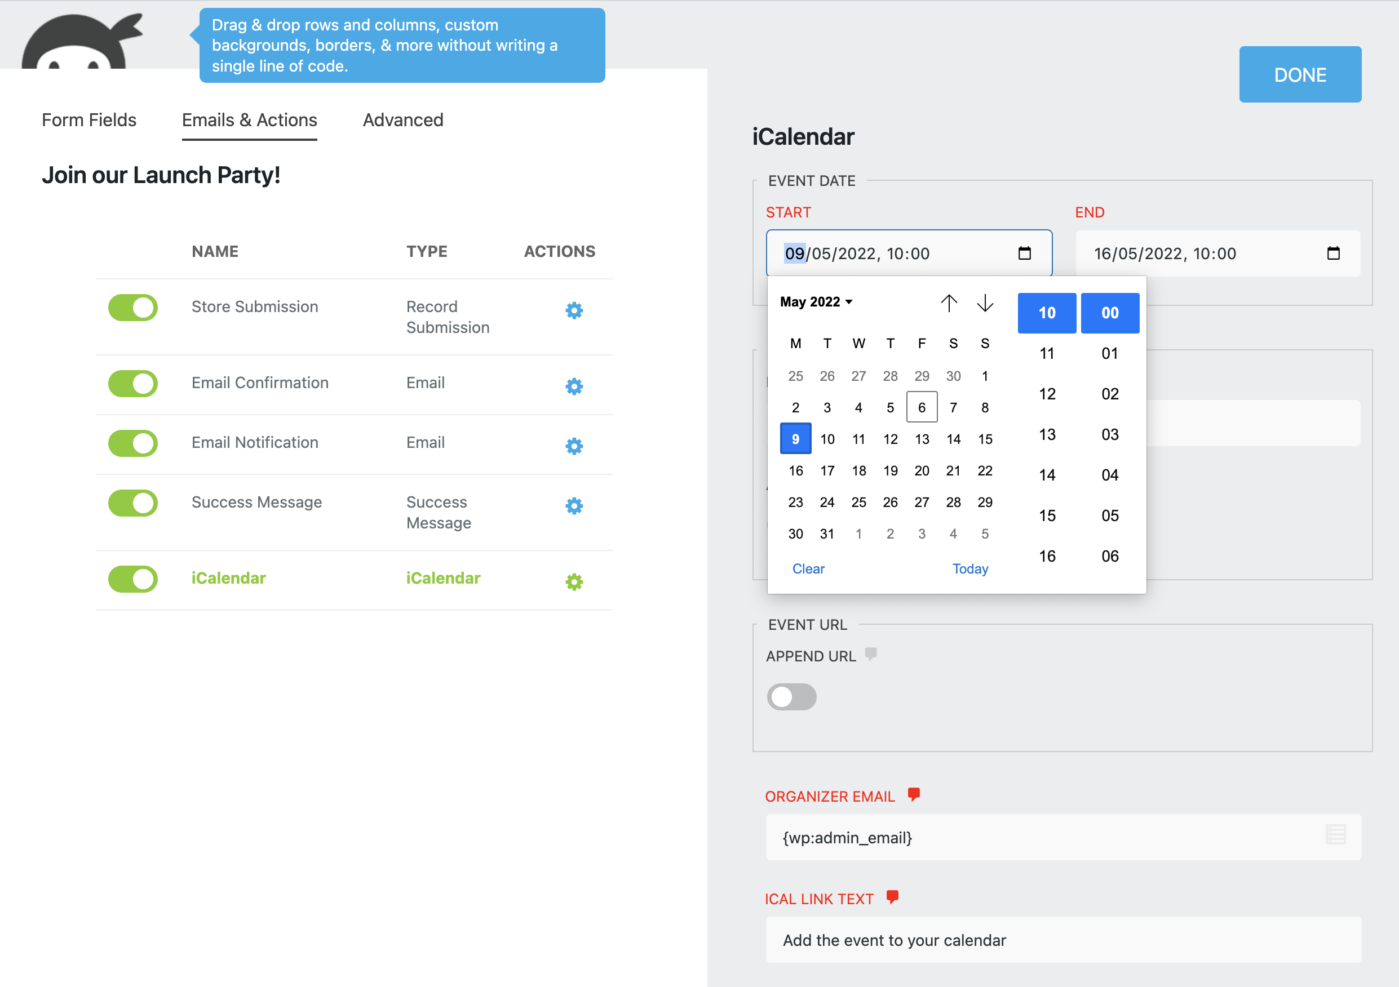Turn off the iCalendar action toggle
The image size is (1399, 987).
[x=133, y=579]
